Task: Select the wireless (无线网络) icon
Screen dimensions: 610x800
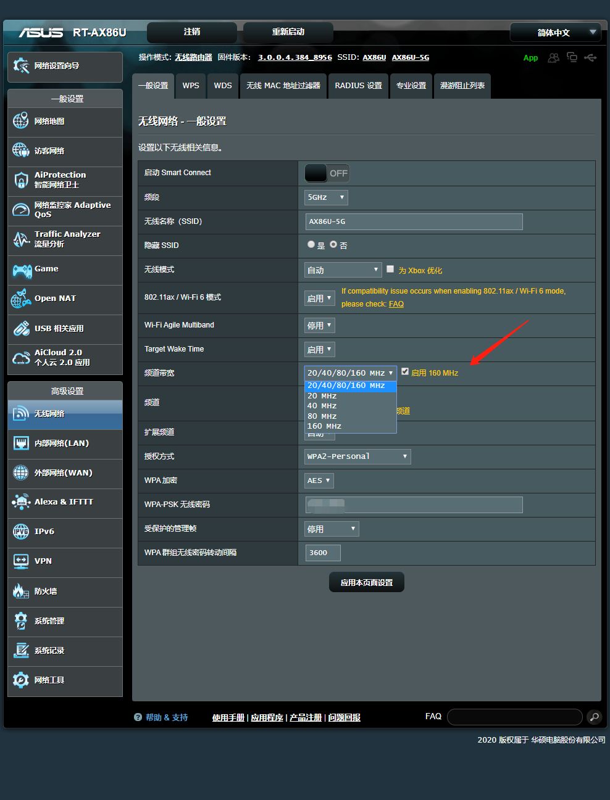Action: coord(21,414)
